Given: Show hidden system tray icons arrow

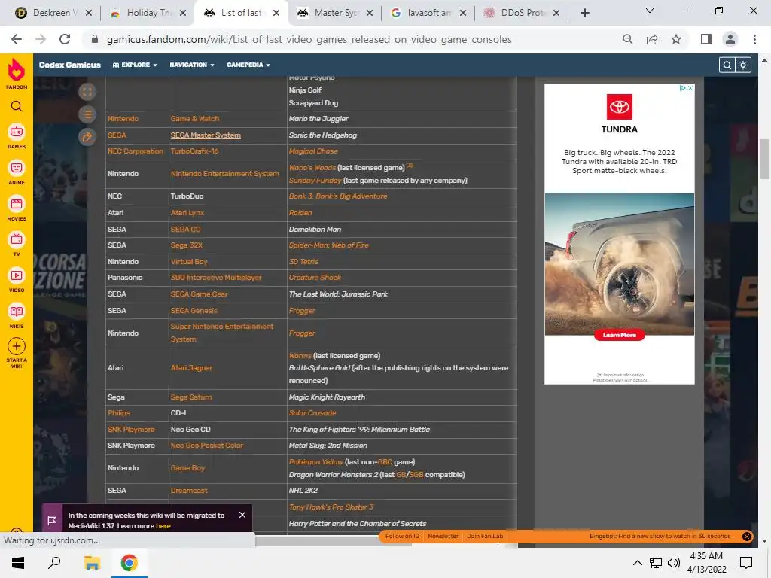Looking at the screenshot, I should click(x=637, y=563).
